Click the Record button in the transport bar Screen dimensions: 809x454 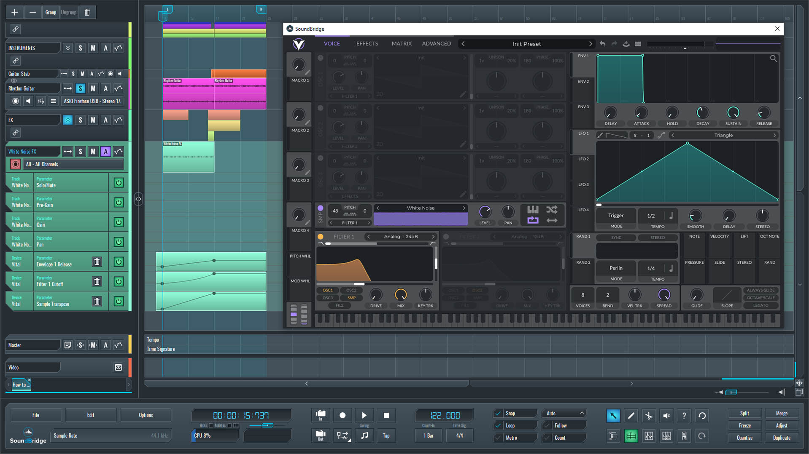(342, 415)
